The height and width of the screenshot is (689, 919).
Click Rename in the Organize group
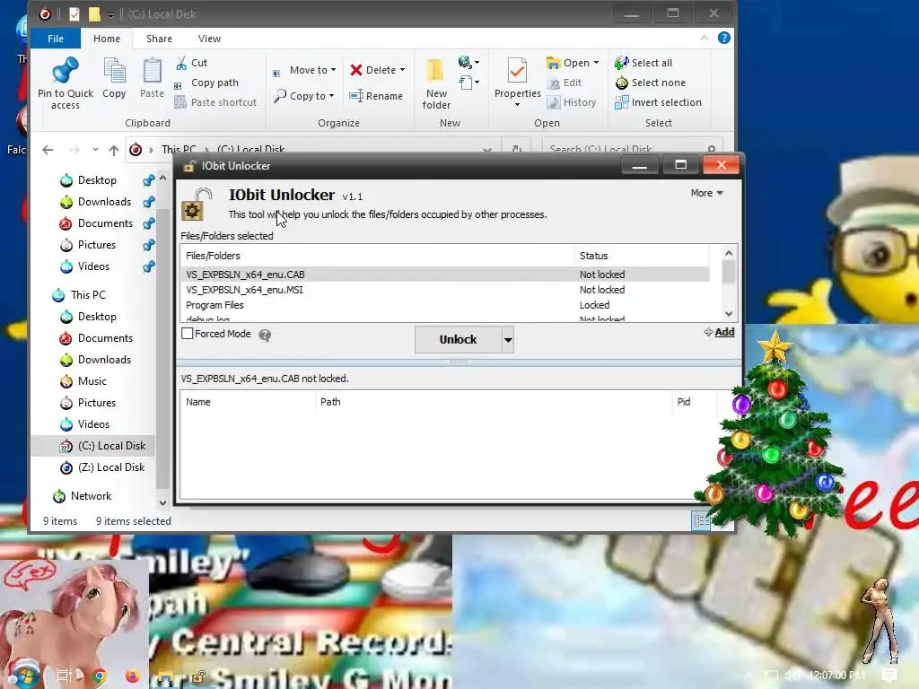point(376,96)
